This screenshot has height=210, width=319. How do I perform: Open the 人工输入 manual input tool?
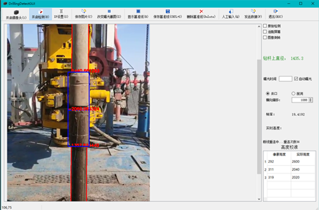tap(231, 14)
